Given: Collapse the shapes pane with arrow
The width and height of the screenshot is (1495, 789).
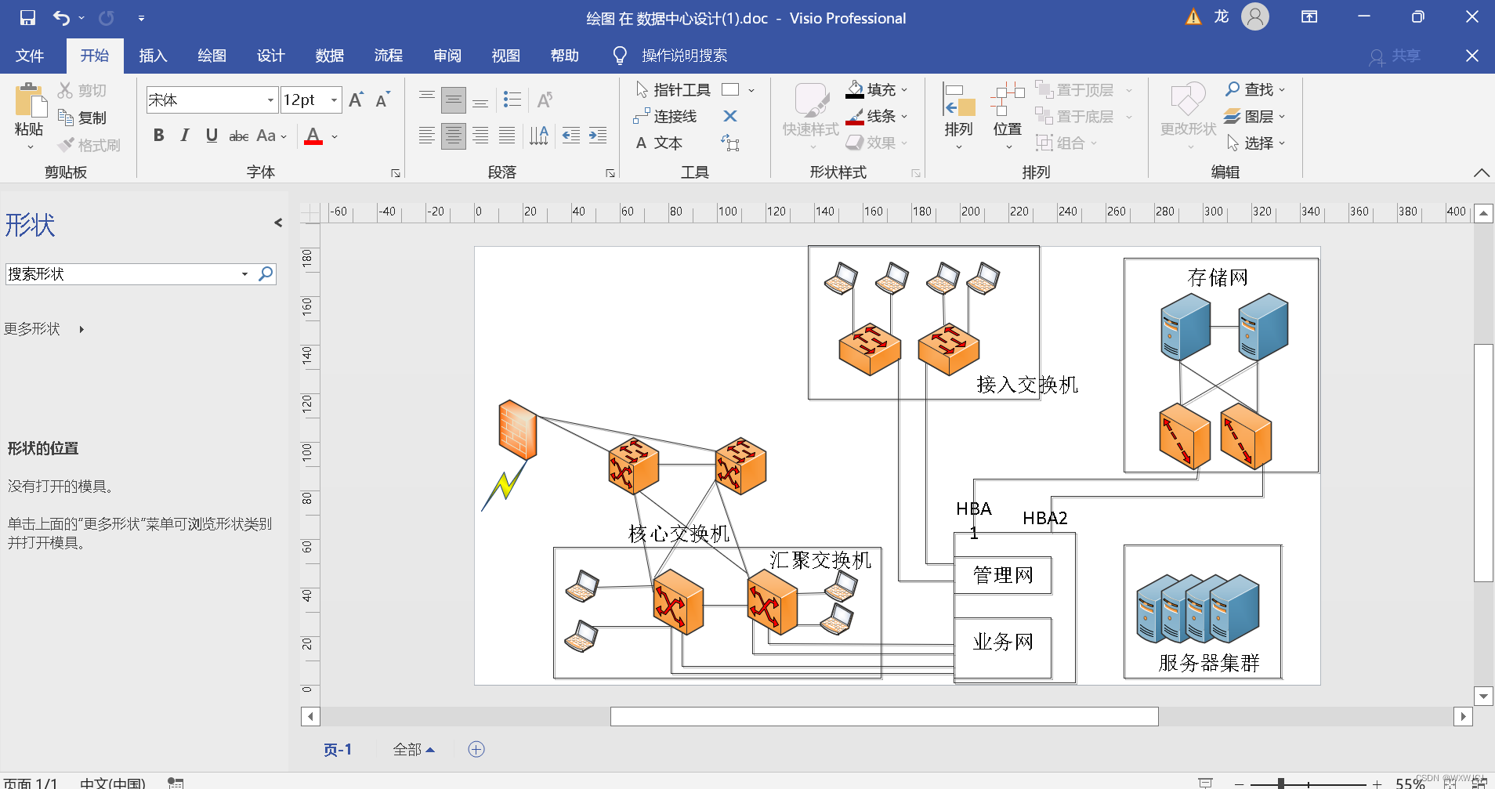Looking at the screenshot, I should 278,223.
